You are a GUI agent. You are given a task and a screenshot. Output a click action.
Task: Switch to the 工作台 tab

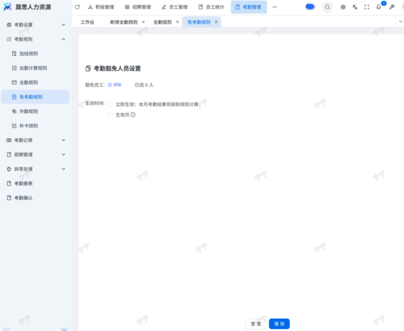point(87,22)
